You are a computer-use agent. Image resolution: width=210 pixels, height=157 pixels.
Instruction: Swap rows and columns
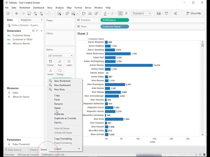point(84,13)
